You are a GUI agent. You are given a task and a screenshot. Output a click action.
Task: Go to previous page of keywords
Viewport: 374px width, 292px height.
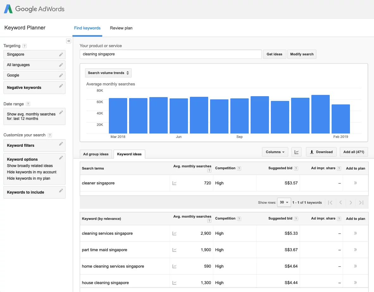tap(340, 202)
